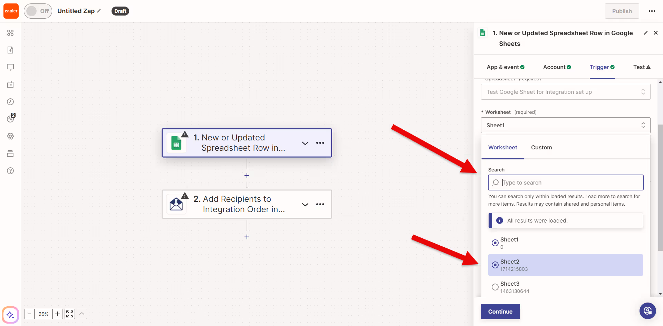The image size is (663, 326).
Task: Select the Custom sub-tab
Action: click(x=541, y=147)
